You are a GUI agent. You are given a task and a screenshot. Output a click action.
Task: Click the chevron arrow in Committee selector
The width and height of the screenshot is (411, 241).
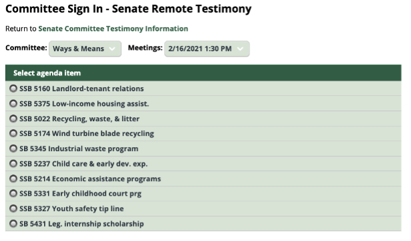coord(112,49)
